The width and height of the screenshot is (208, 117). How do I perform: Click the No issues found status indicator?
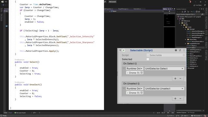point(20,113)
